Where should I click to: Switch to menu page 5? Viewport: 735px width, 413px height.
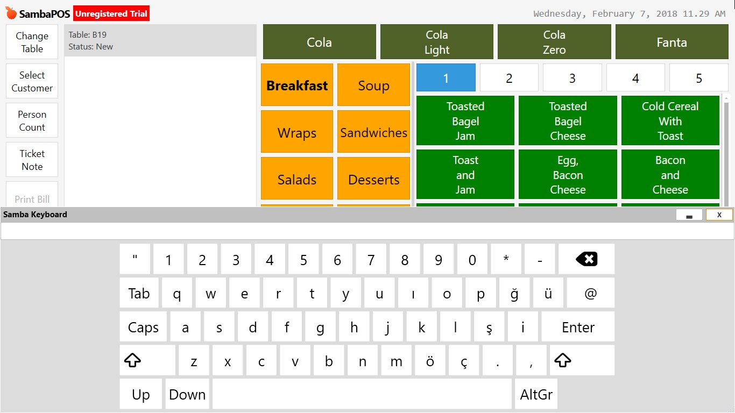click(x=698, y=77)
